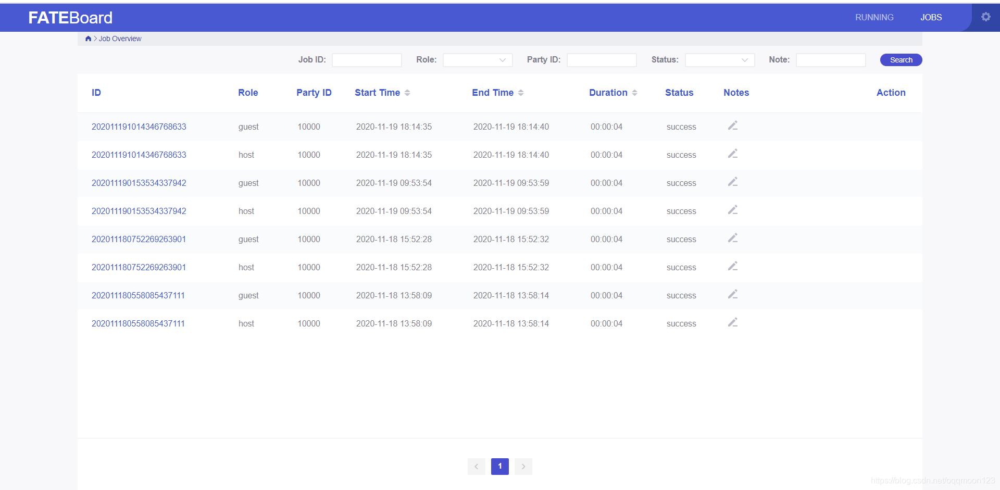Viewport: 1000px width, 490px height.
Task: Open guest job 202011180752269263901
Action: tap(139, 239)
